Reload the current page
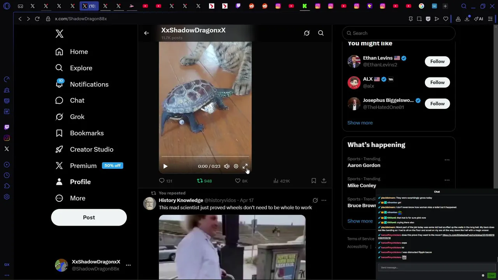The height and width of the screenshot is (280, 498). pos(37,19)
